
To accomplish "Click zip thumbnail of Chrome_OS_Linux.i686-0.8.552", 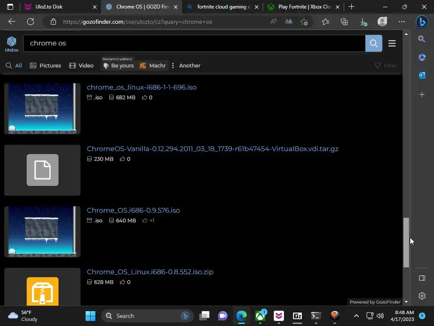I will pos(42,287).
